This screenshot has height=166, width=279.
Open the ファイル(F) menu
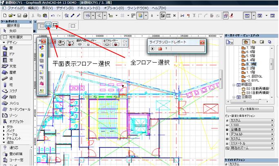18,8
